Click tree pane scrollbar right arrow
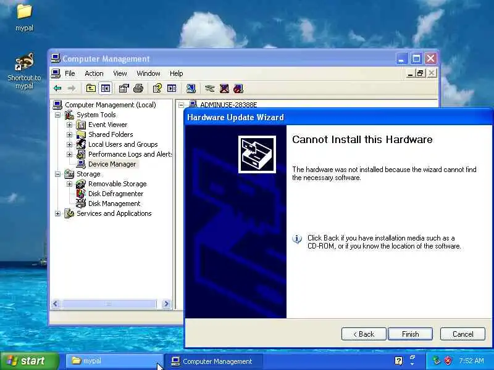This screenshot has height=370, width=494. [x=166, y=303]
